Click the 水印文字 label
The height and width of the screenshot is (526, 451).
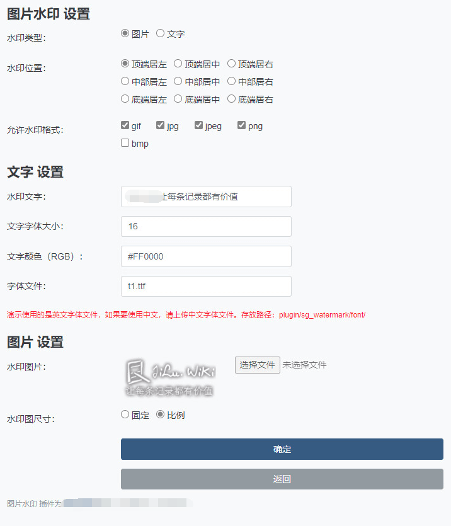(26, 197)
